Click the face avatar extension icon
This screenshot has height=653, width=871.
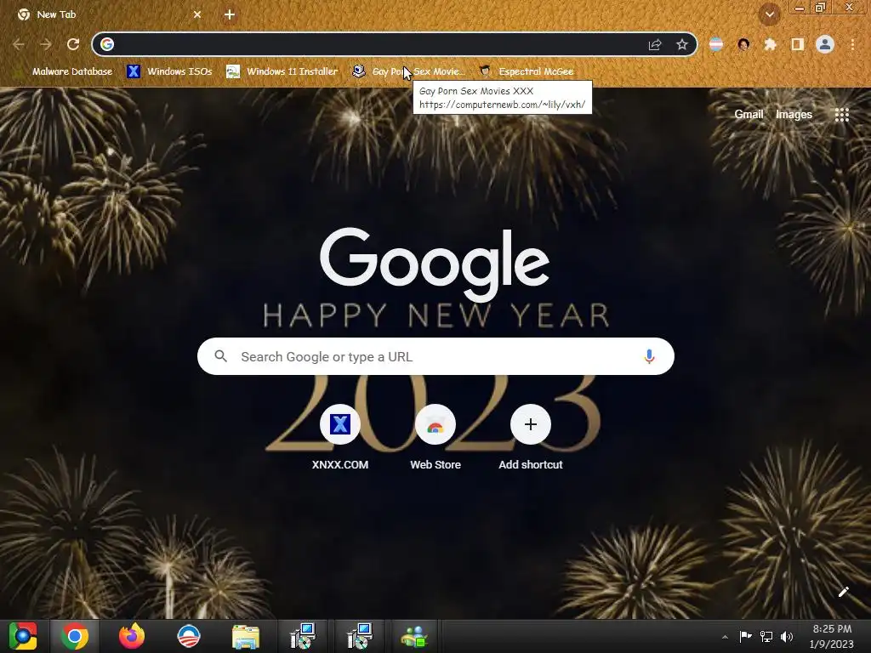pyautogui.click(x=743, y=44)
